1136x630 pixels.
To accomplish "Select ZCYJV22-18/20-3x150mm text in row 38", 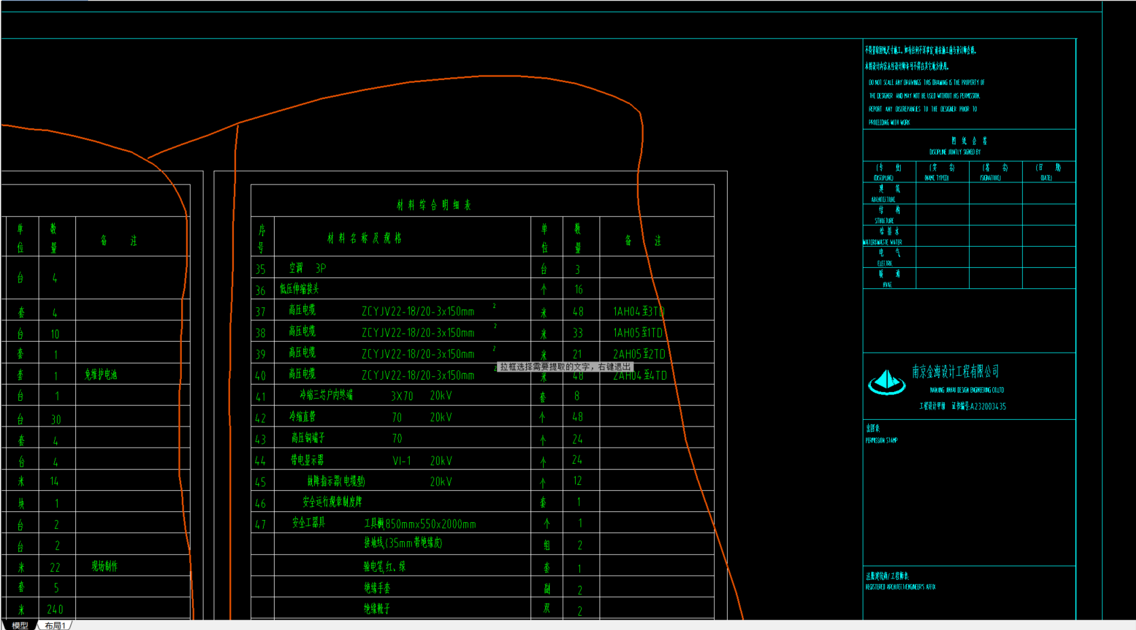I will coord(418,332).
